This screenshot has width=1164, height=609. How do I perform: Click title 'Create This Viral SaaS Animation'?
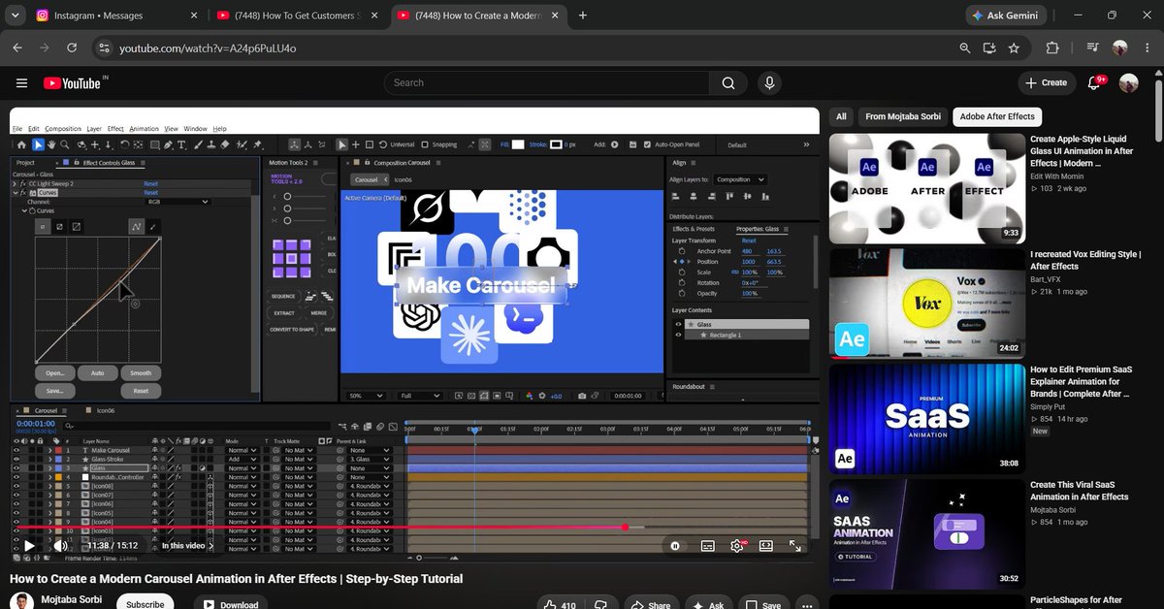tap(1080, 491)
